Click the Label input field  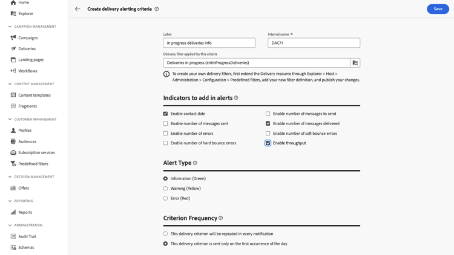209,43
